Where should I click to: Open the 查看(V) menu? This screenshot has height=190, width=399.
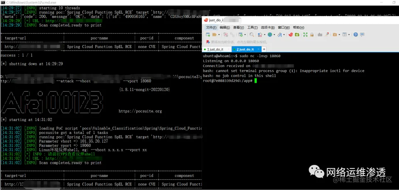238,27
